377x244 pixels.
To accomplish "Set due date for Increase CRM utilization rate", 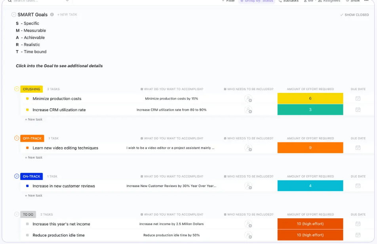I will click(358, 110).
